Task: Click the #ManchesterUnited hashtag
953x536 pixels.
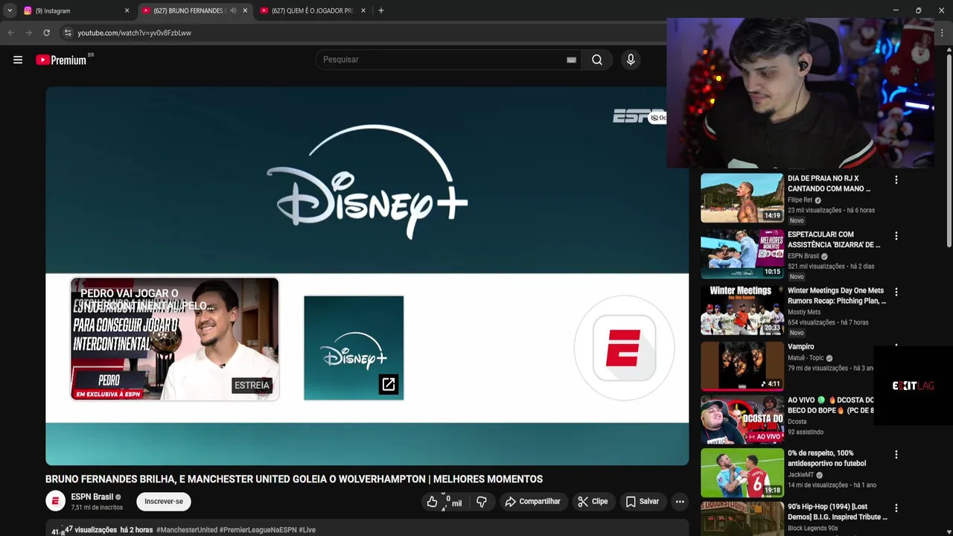Action: coord(186,530)
